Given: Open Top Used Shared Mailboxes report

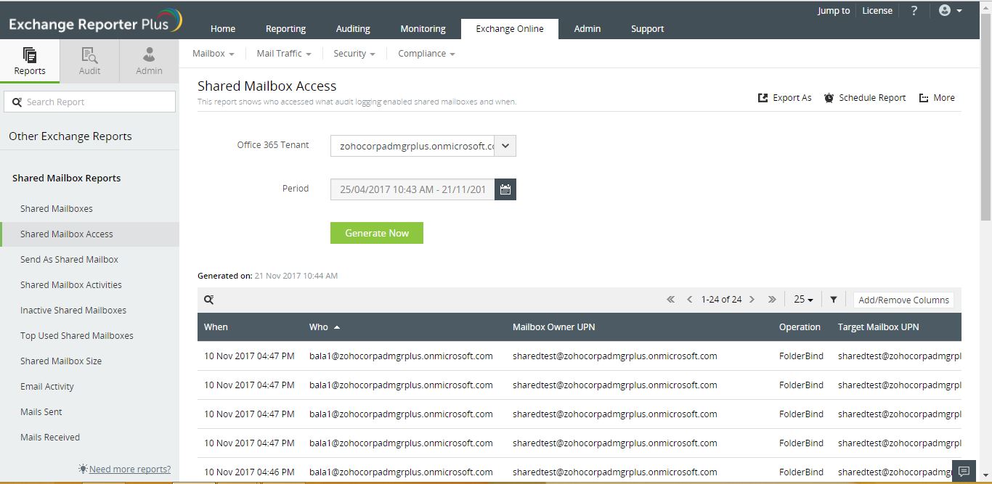Looking at the screenshot, I should point(77,336).
